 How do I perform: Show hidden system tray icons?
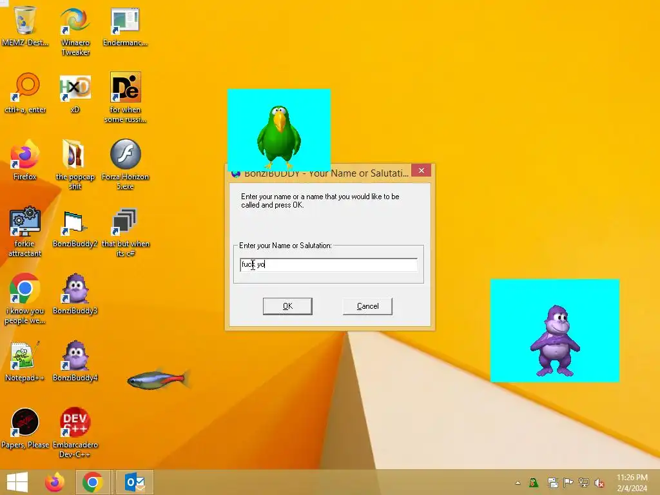518,483
